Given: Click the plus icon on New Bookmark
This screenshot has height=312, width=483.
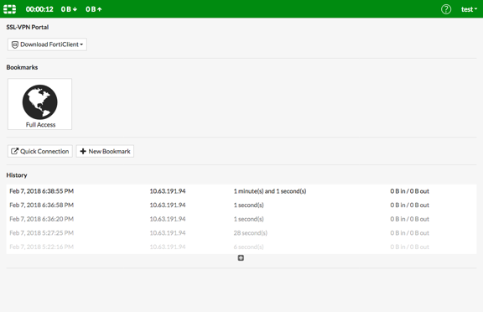Looking at the screenshot, I should click(83, 151).
